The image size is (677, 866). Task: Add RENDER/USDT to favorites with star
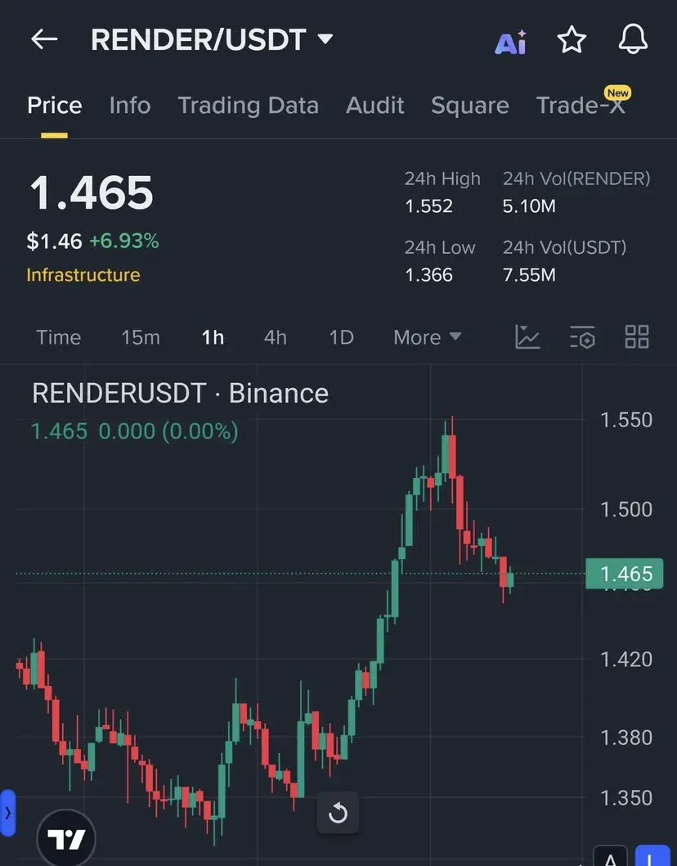click(x=572, y=40)
